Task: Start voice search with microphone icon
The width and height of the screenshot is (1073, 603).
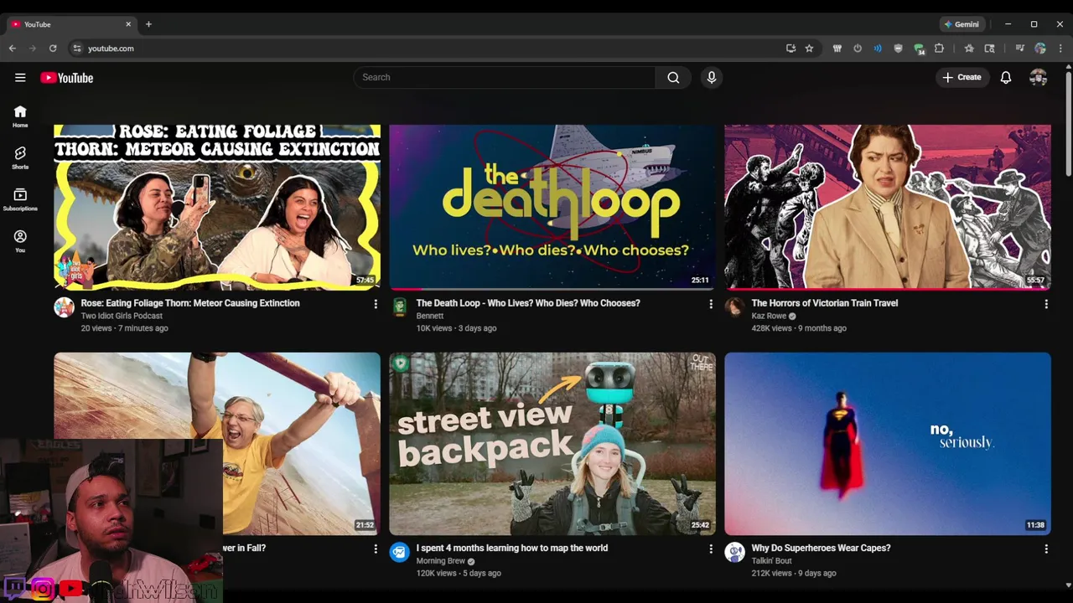Action: (x=712, y=77)
